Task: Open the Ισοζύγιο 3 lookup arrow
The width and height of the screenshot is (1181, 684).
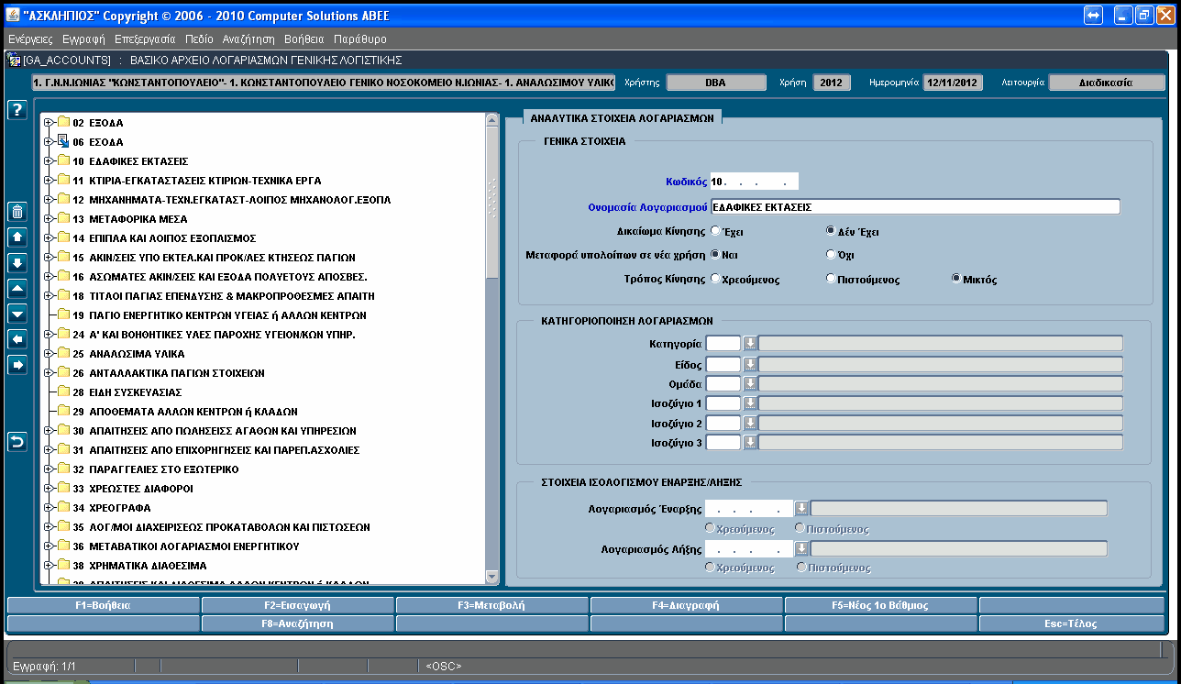Action: 749,443
